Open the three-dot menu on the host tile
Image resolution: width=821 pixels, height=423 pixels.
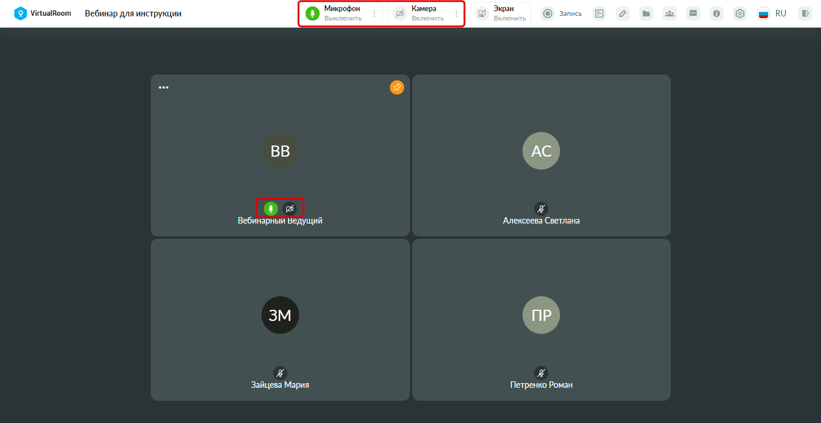pyautogui.click(x=164, y=87)
